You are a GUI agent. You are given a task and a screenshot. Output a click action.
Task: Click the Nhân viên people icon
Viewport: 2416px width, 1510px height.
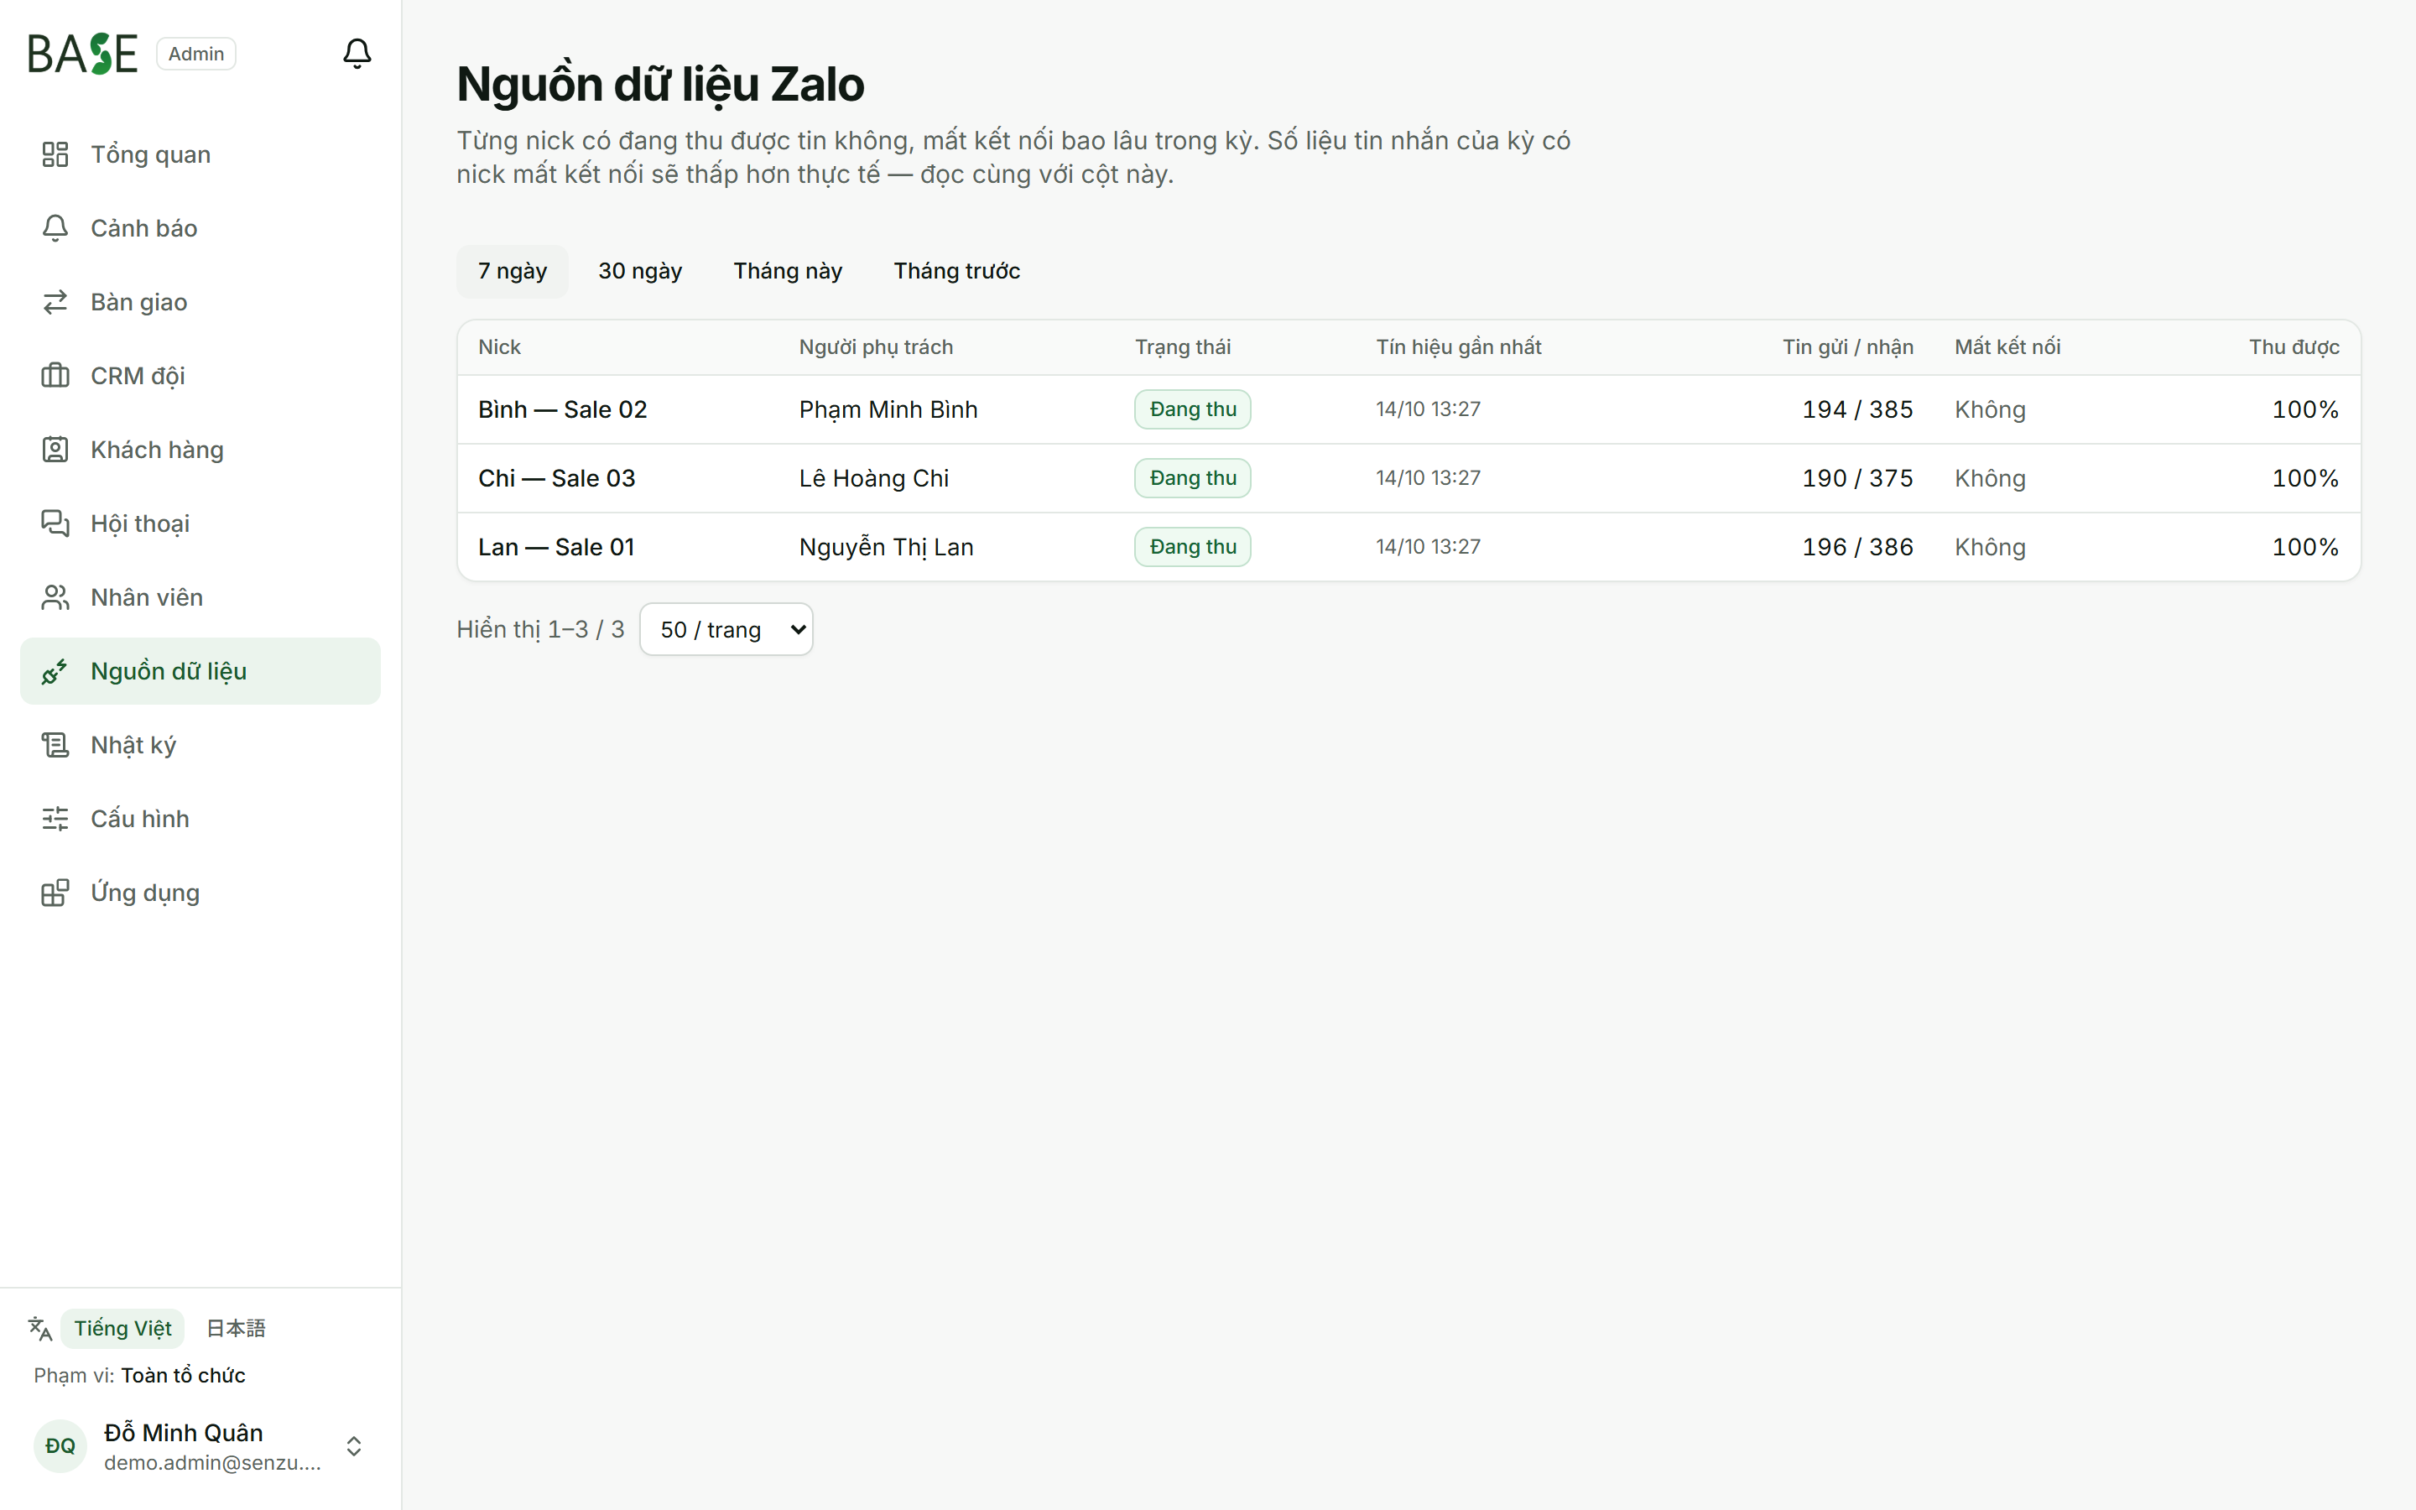(x=55, y=597)
